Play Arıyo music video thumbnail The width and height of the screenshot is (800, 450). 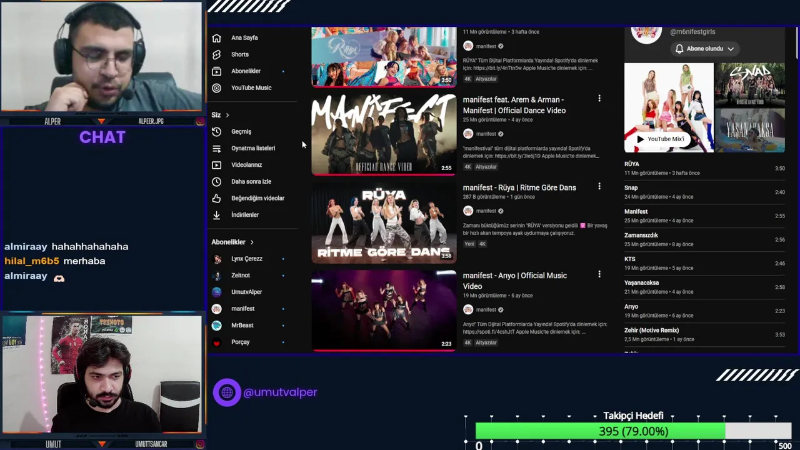pyautogui.click(x=384, y=310)
